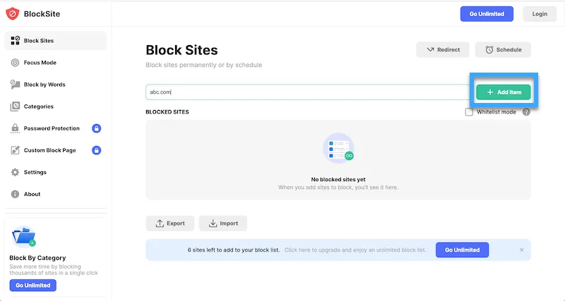Click the Whitelist mode help icon

pyautogui.click(x=526, y=112)
